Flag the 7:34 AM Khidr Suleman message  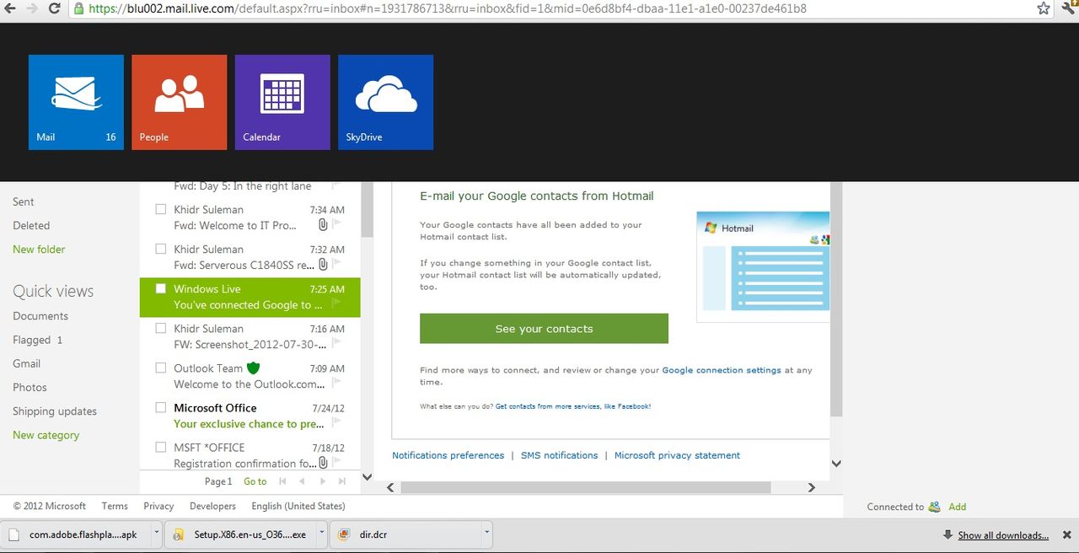click(x=337, y=225)
